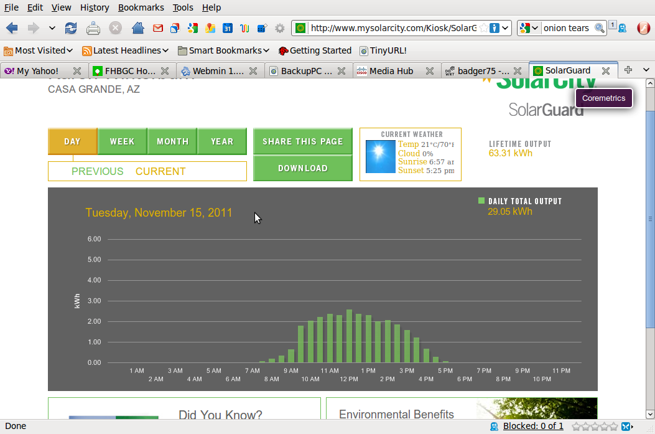Screen dimensions: 655x434
Task: Click the sunny weather icon
Action: tap(381, 156)
